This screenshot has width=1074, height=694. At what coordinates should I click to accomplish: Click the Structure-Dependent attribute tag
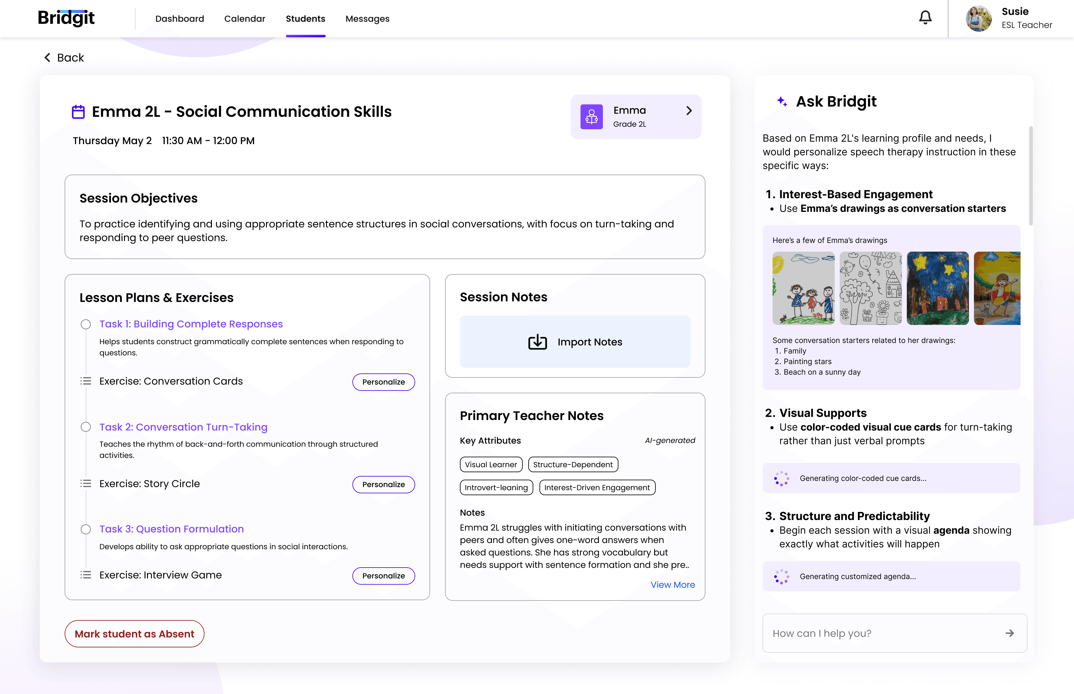(573, 465)
